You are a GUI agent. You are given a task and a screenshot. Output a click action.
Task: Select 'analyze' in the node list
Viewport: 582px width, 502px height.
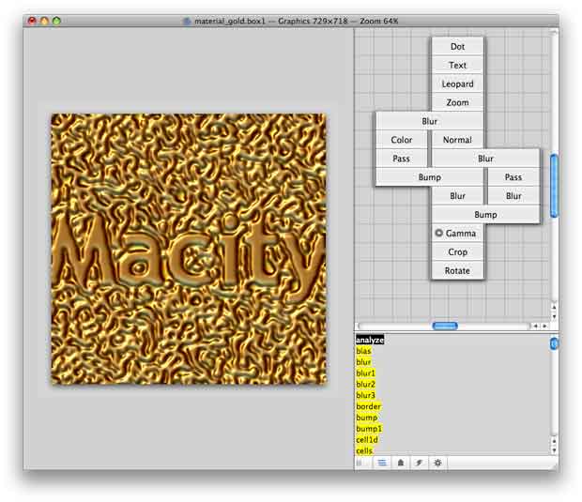(370, 340)
